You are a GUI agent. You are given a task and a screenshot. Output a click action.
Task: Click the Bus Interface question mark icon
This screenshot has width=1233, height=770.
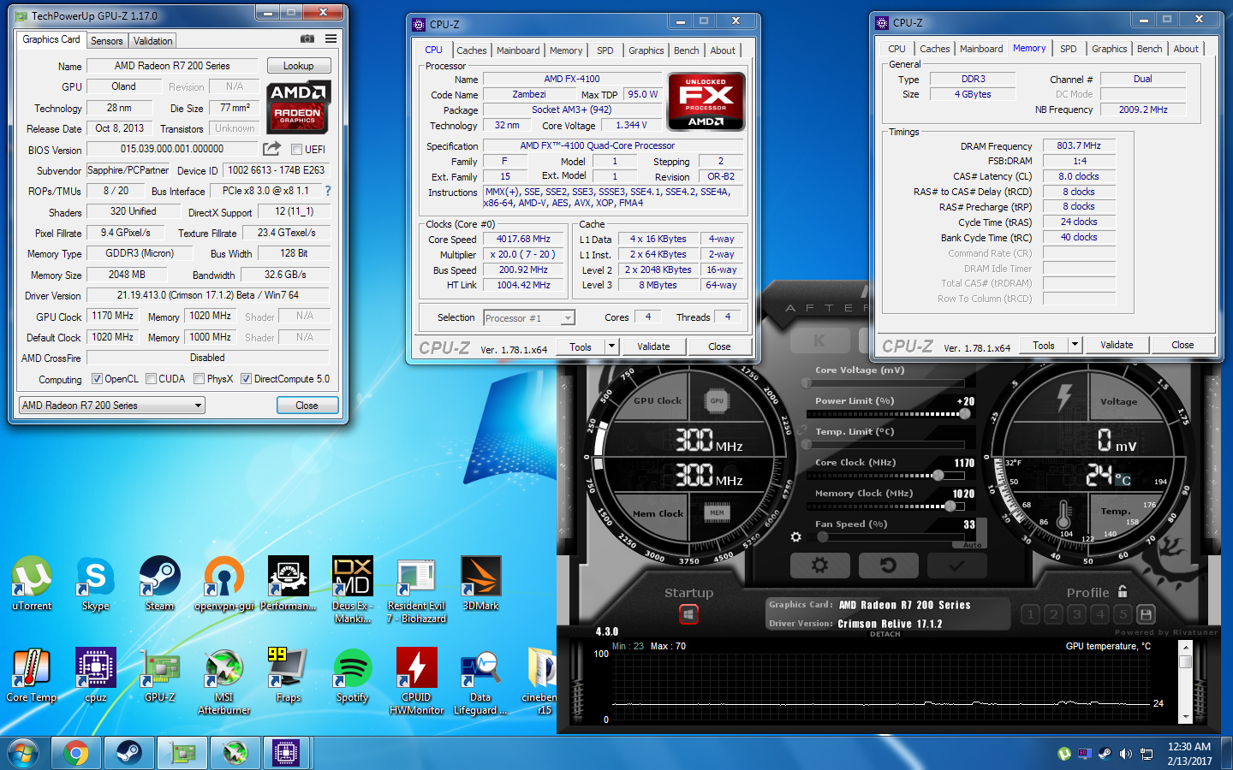coord(327,191)
